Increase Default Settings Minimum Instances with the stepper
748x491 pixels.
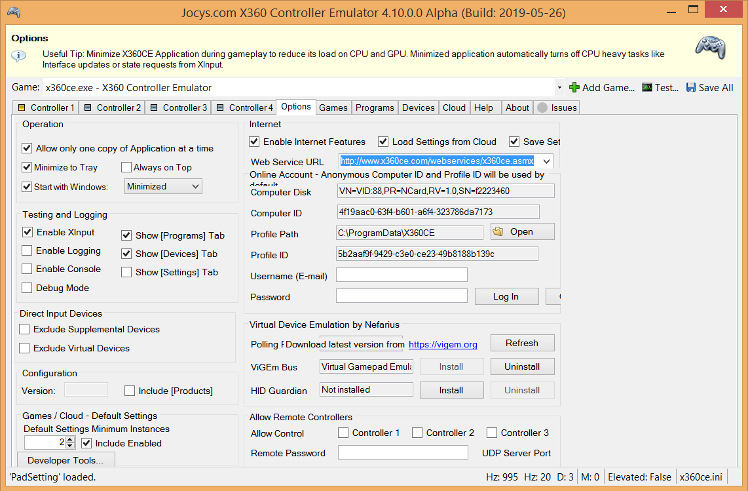(x=70, y=439)
